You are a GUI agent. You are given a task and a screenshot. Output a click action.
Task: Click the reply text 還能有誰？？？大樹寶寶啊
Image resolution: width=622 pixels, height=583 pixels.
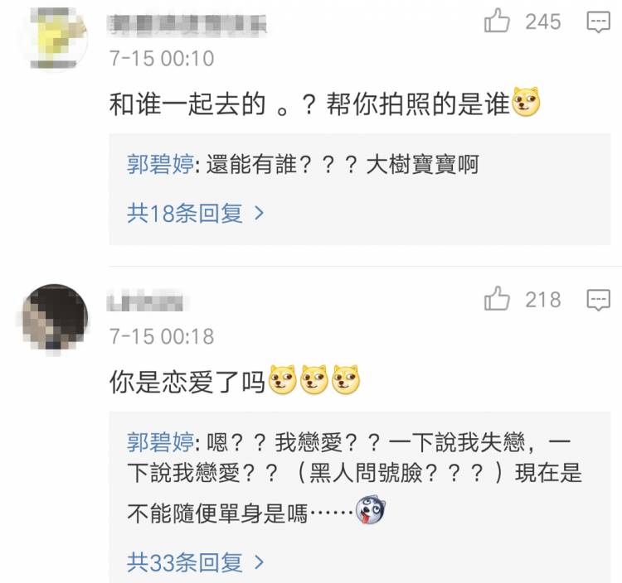tap(343, 164)
